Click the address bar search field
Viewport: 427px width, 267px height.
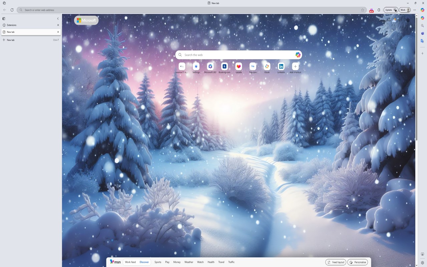point(192,10)
